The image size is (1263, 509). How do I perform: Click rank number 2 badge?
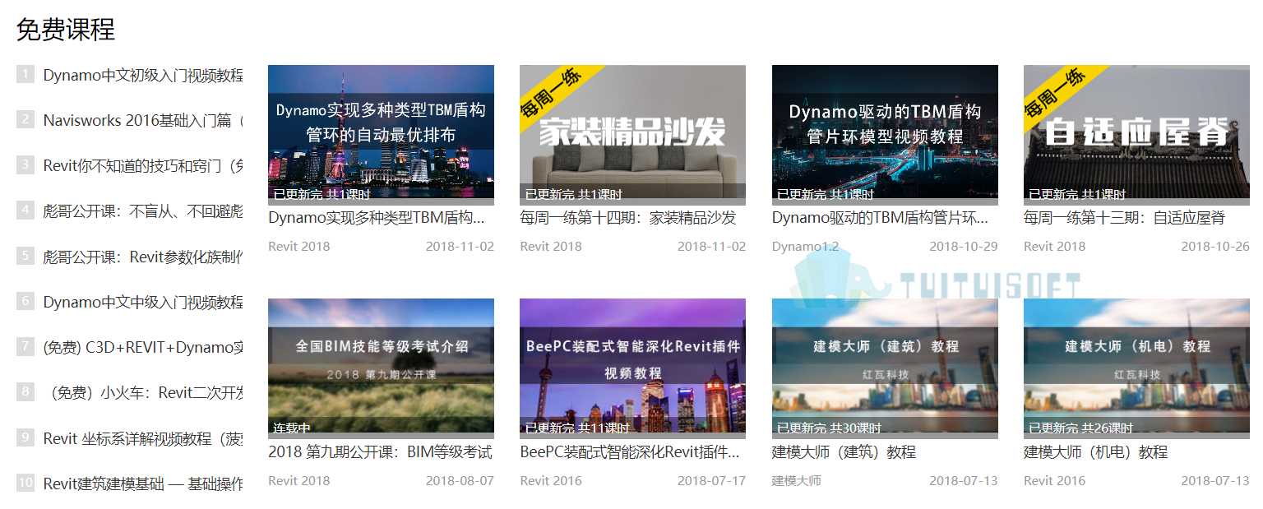(x=25, y=119)
